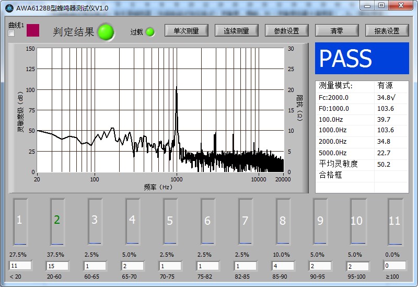
Task: Click the 曲线1 dark red color swatch
Action: [32, 30]
